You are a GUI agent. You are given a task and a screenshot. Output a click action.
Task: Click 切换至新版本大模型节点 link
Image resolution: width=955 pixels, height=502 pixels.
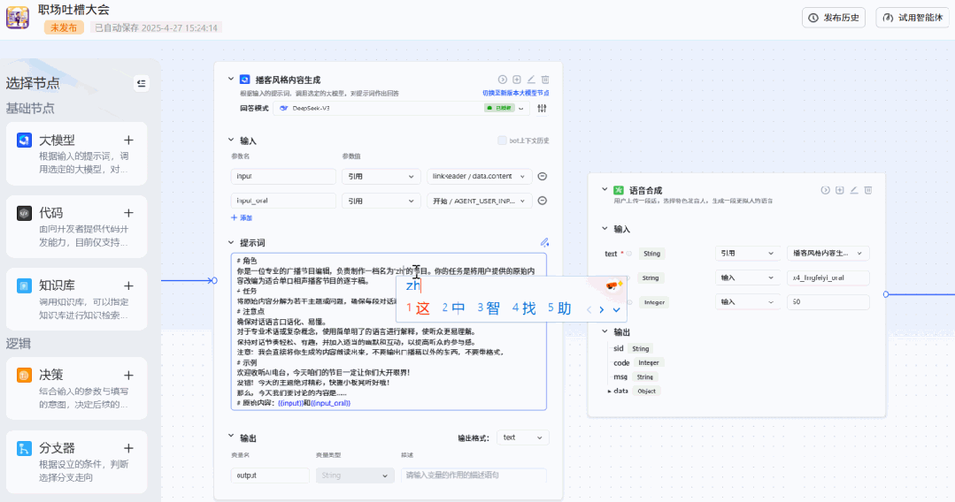point(516,93)
